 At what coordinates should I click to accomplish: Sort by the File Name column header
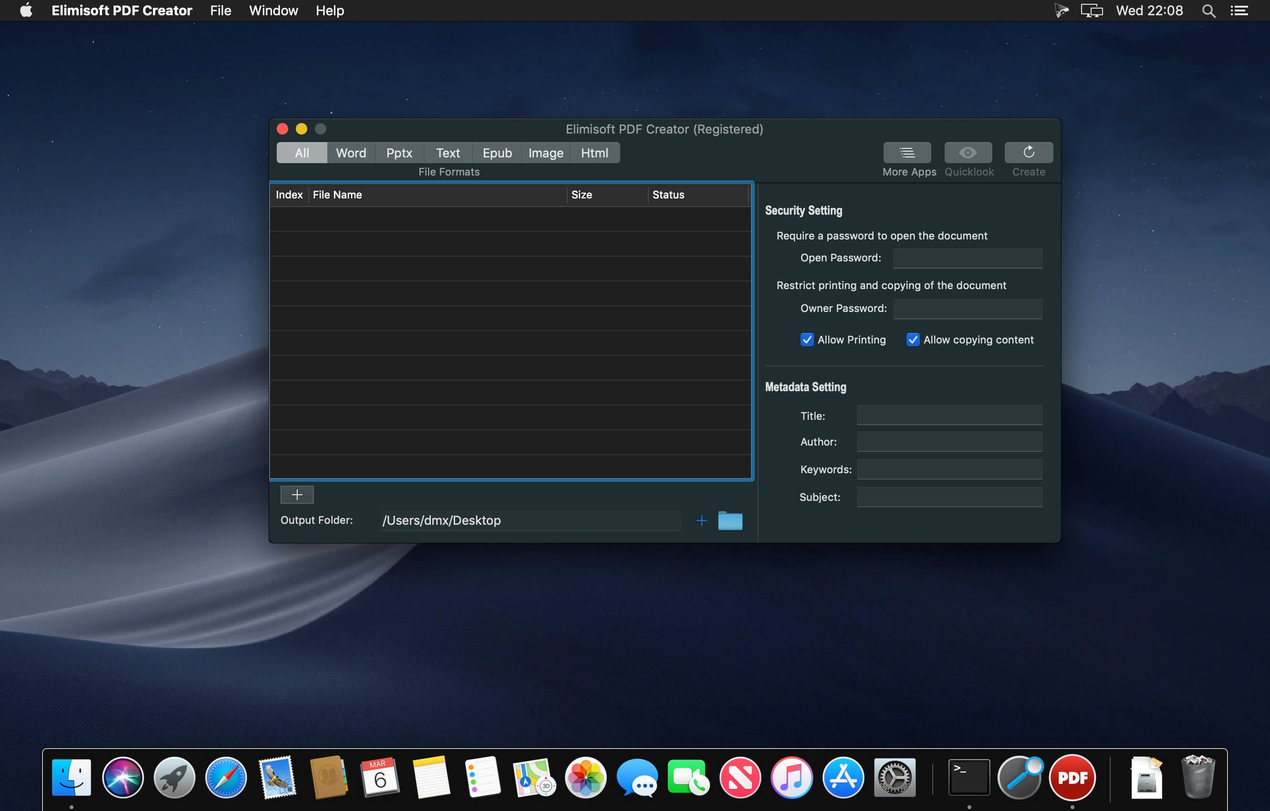point(438,195)
